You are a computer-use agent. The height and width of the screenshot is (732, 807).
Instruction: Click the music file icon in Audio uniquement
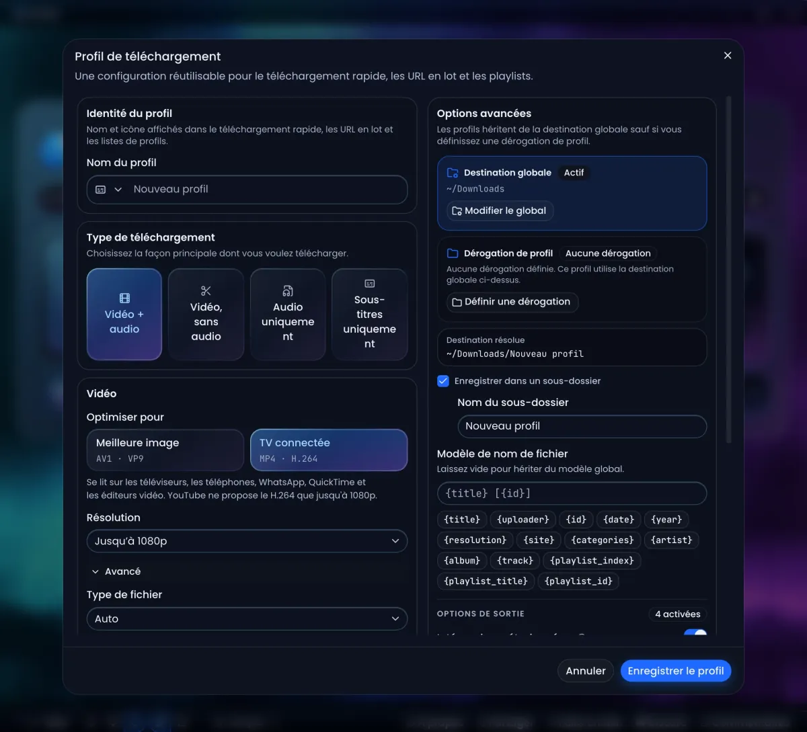288,291
